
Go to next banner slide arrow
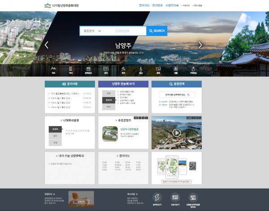click(200, 45)
